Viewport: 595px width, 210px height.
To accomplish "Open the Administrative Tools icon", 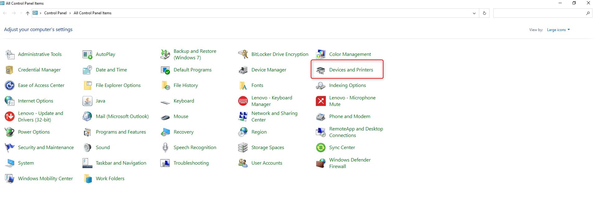I will point(10,54).
